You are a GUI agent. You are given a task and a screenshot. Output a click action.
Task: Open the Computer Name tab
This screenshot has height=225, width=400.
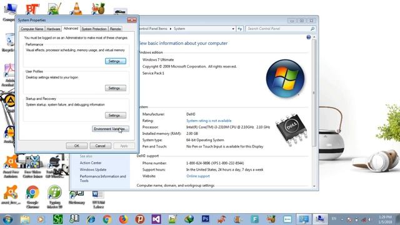[32, 29]
